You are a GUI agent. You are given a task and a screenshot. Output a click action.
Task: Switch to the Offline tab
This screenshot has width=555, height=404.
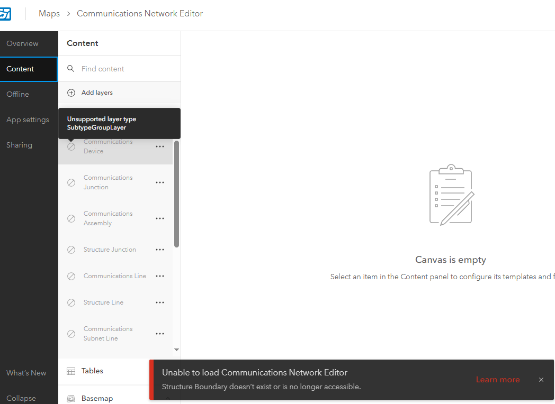coord(29,94)
